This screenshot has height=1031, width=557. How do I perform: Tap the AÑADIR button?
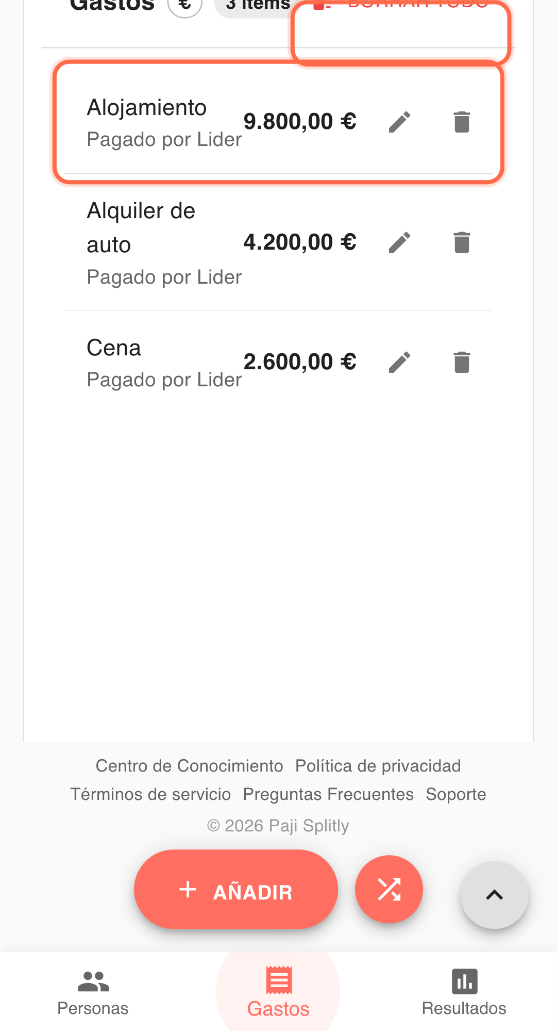click(x=236, y=890)
